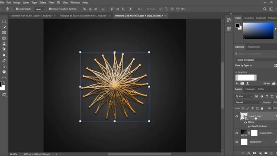Toggle Show Transform Controls checkbox
This screenshot has height=156, width=277.
click(x=50, y=9)
